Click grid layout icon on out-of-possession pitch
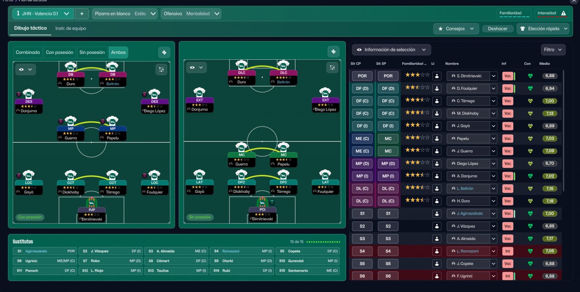Image resolution: width=580 pixels, height=292 pixels. (332, 67)
